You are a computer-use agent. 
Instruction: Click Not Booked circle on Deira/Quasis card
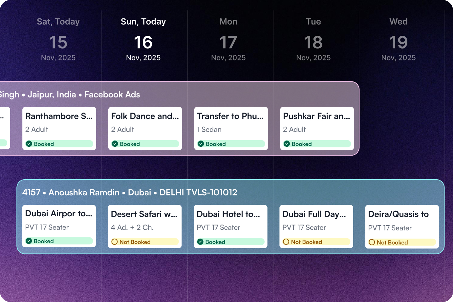[372, 242]
